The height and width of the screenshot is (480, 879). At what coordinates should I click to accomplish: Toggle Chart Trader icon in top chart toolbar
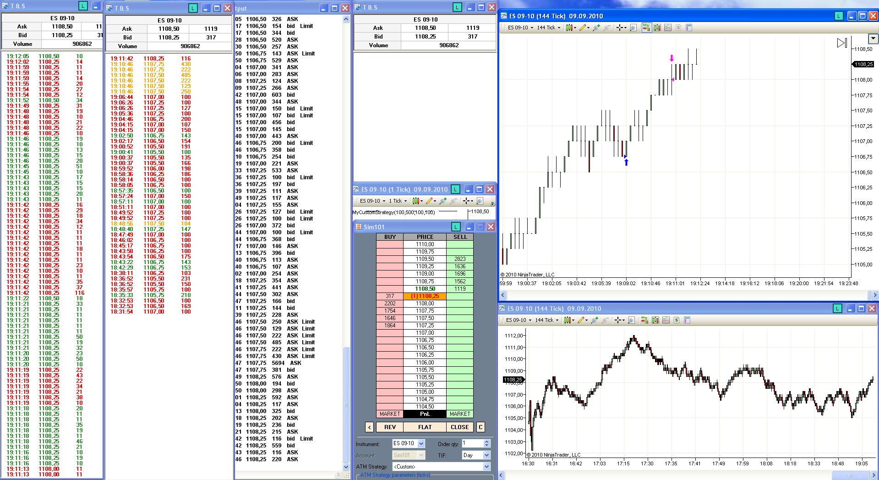[x=646, y=28]
